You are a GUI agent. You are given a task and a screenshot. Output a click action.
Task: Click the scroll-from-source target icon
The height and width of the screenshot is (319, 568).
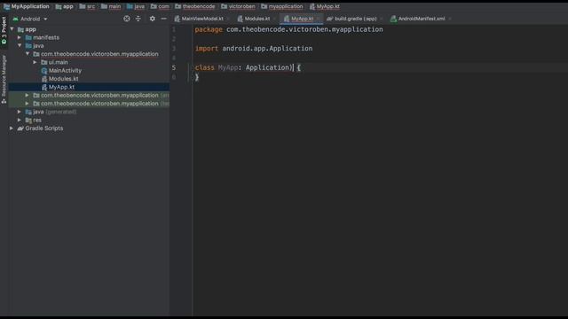coord(126,19)
